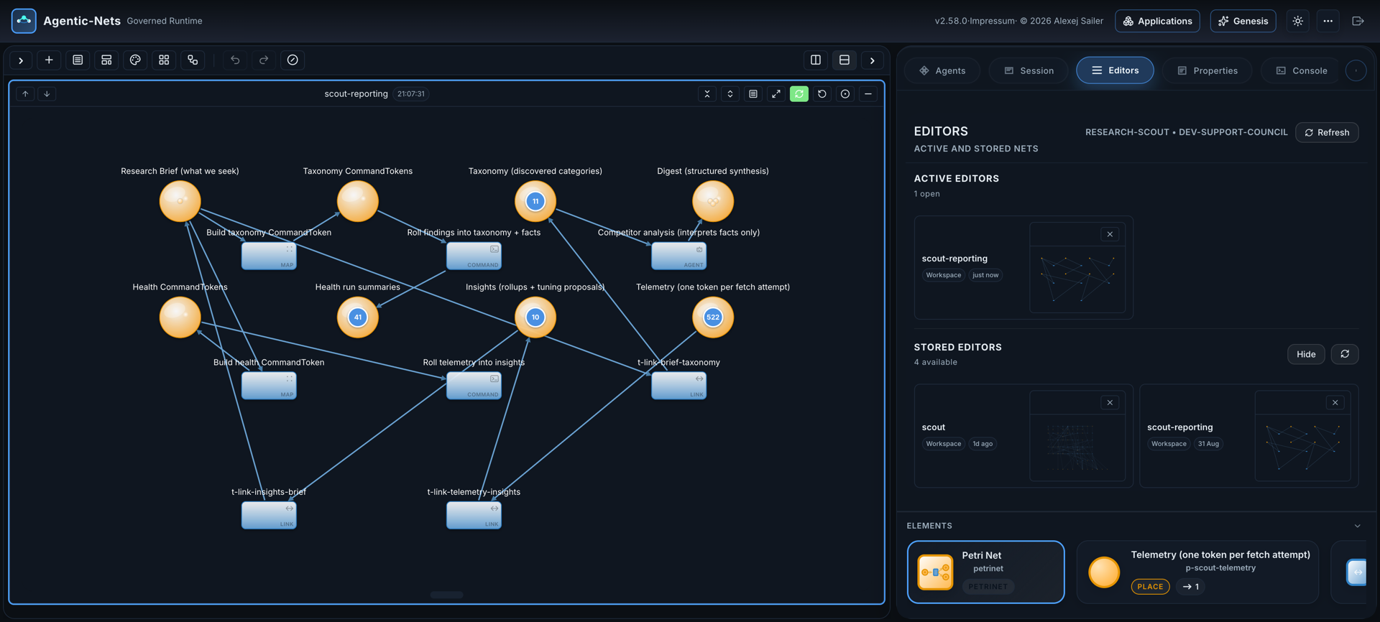Refresh the stored editors list icon

coord(1345,354)
